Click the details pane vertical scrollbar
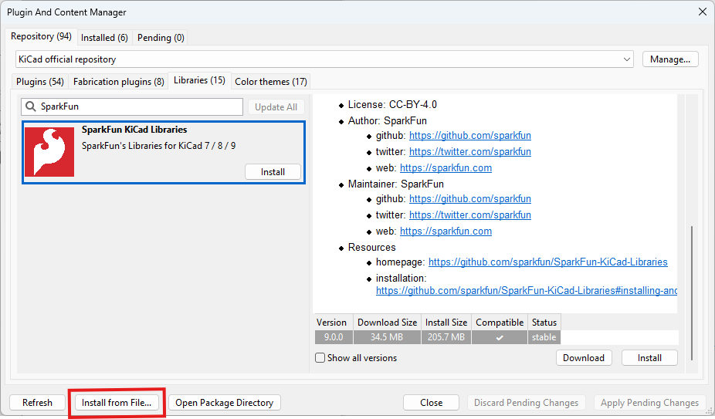Viewport: 715px width, 419px height. point(692,292)
